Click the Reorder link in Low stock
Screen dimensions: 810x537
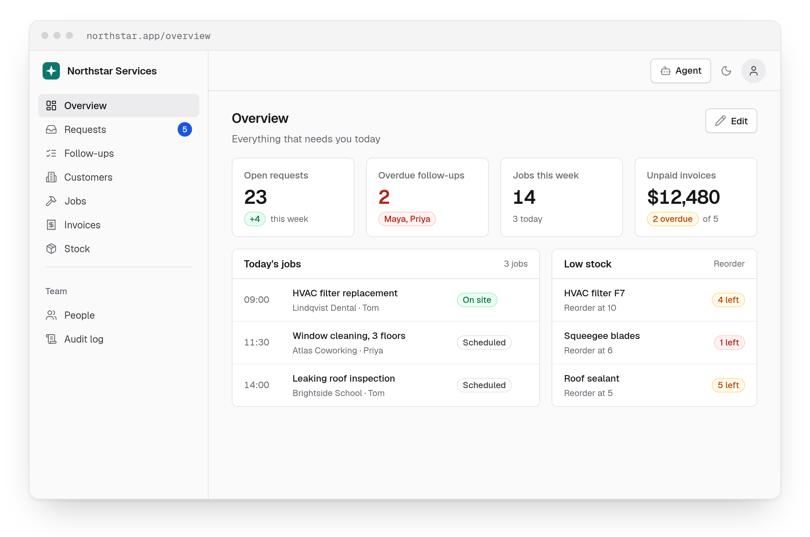click(x=729, y=264)
